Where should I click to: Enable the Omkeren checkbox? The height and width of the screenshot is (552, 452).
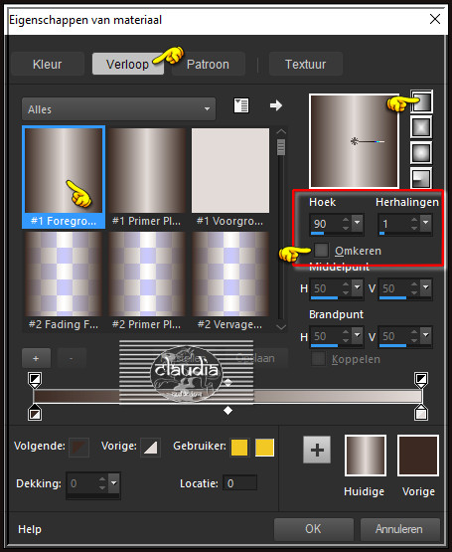tap(322, 250)
